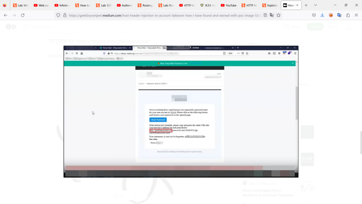
Task: Save the page to Pocket
Action: pyautogui.click(x=314, y=15)
